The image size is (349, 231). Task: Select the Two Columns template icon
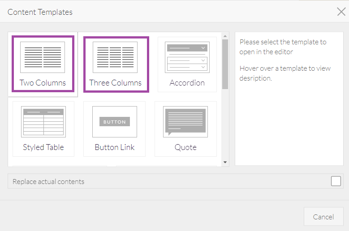[x=43, y=57]
